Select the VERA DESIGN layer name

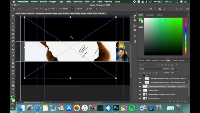pos(153,90)
